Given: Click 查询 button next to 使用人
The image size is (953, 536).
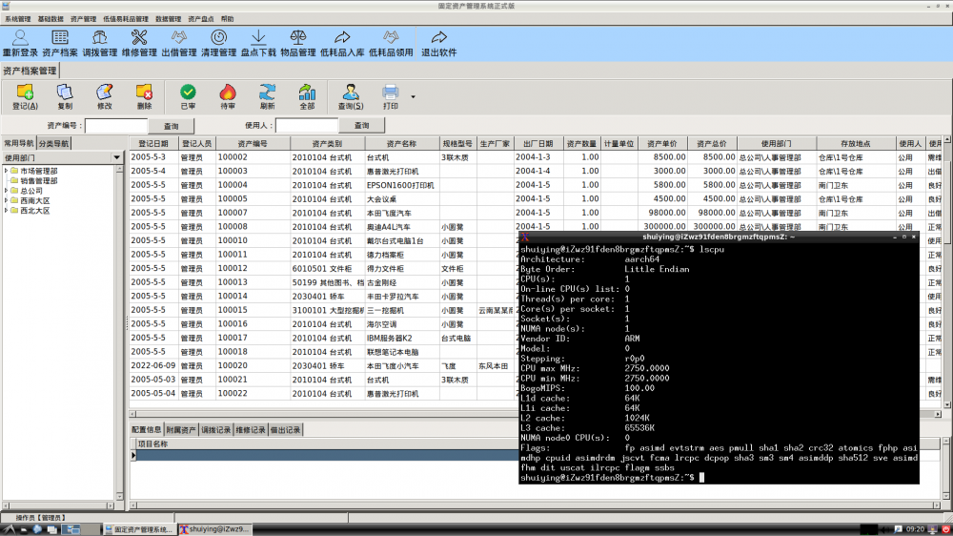Looking at the screenshot, I should (x=361, y=125).
